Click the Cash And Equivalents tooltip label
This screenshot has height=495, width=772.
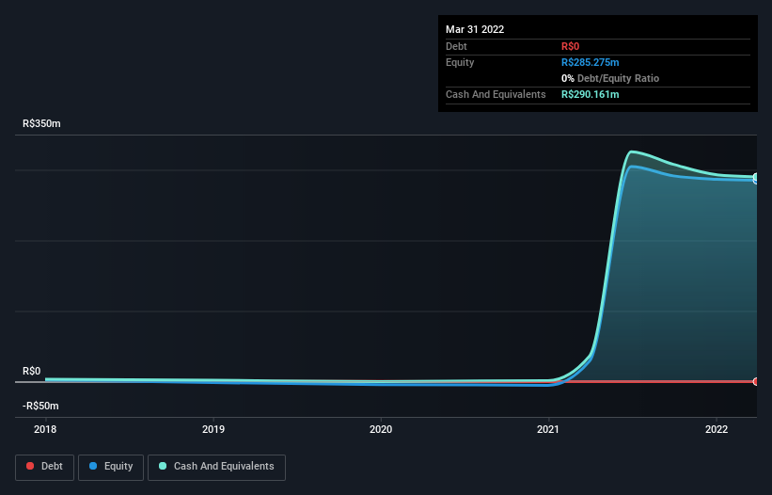(x=496, y=94)
